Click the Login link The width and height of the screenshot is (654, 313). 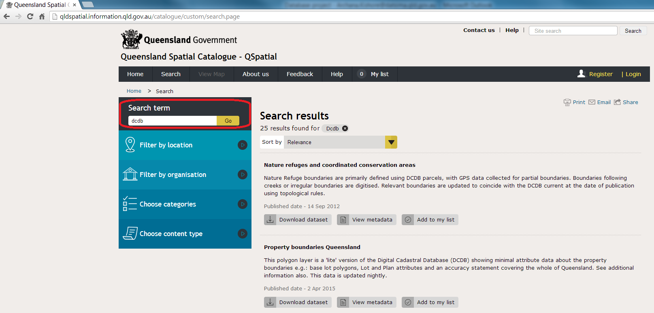(633, 74)
